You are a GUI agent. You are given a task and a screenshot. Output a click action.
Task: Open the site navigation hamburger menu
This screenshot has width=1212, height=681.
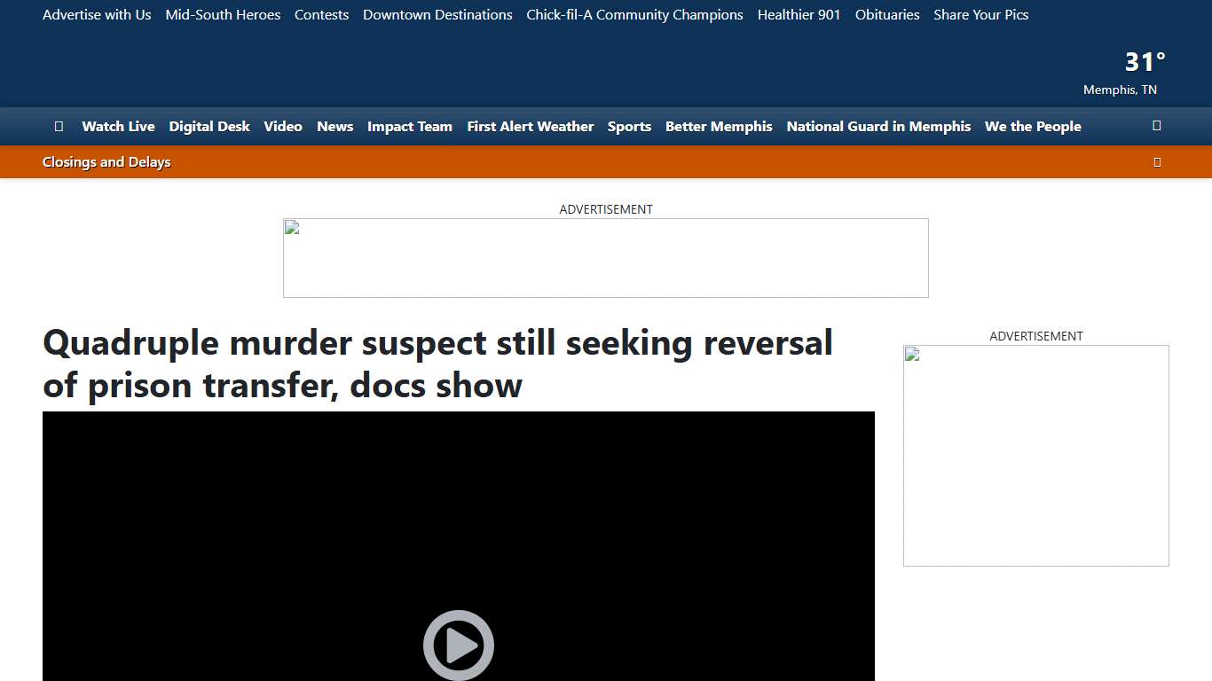pos(59,126)
